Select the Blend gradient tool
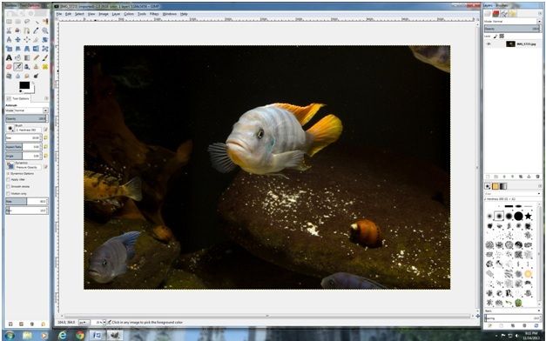Viewport: 546px width, 341px height. (x=27, y=57)
